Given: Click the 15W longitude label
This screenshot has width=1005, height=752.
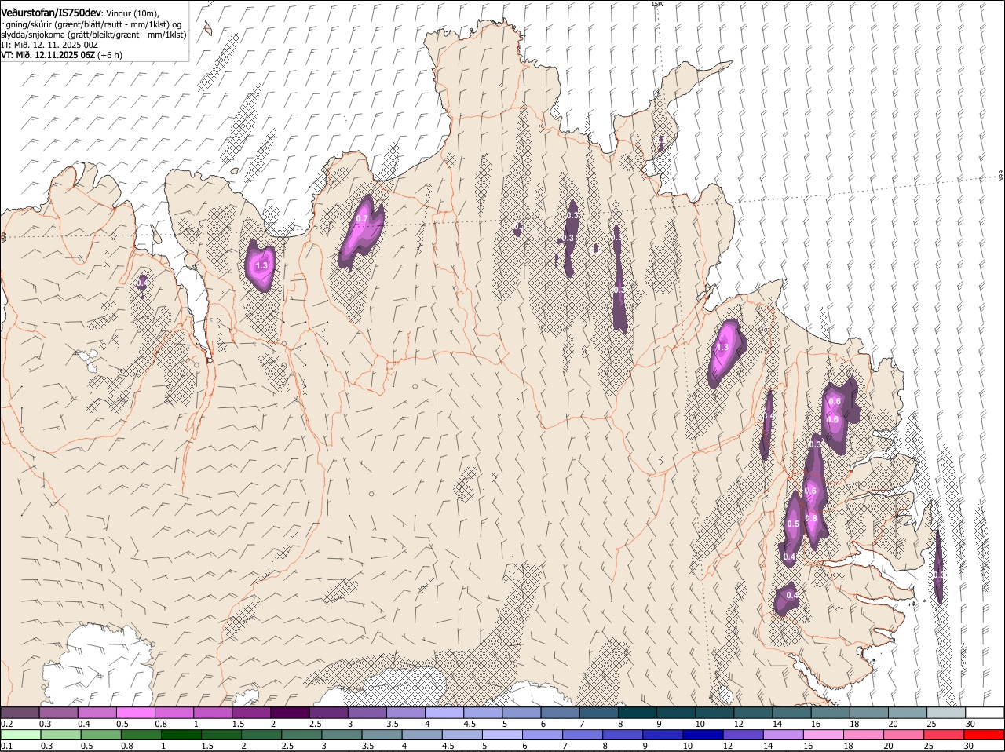Looking at the screenshot, I should pos(657,4).
